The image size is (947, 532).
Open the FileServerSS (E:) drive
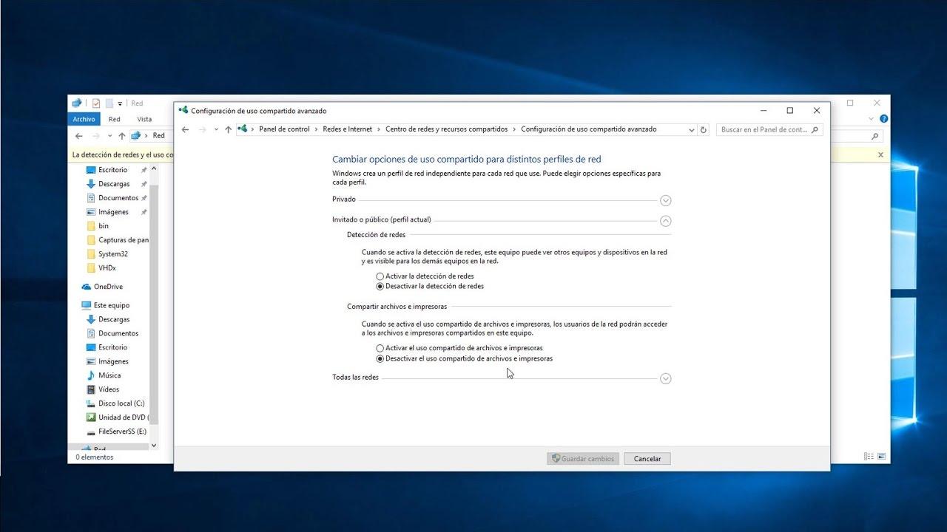(x=121, y=432)
